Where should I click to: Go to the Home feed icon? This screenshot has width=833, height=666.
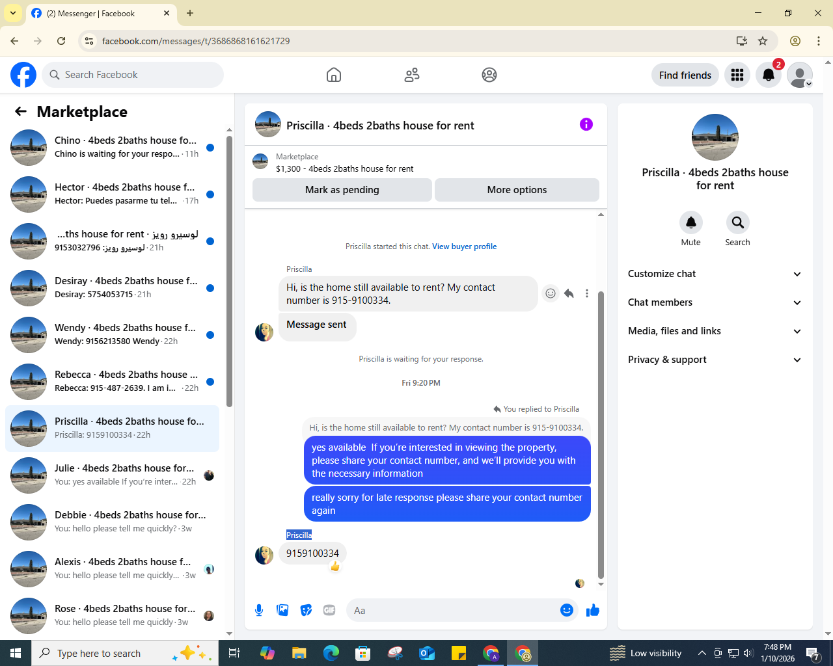point(334,75)
